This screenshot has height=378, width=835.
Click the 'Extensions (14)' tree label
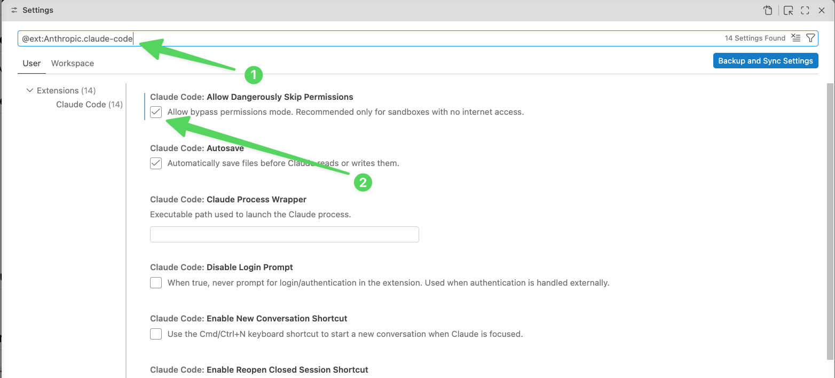[66, 91]
